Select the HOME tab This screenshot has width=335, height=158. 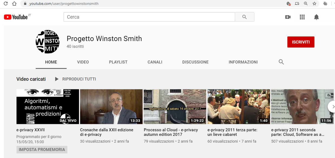[x=51, y=62]
